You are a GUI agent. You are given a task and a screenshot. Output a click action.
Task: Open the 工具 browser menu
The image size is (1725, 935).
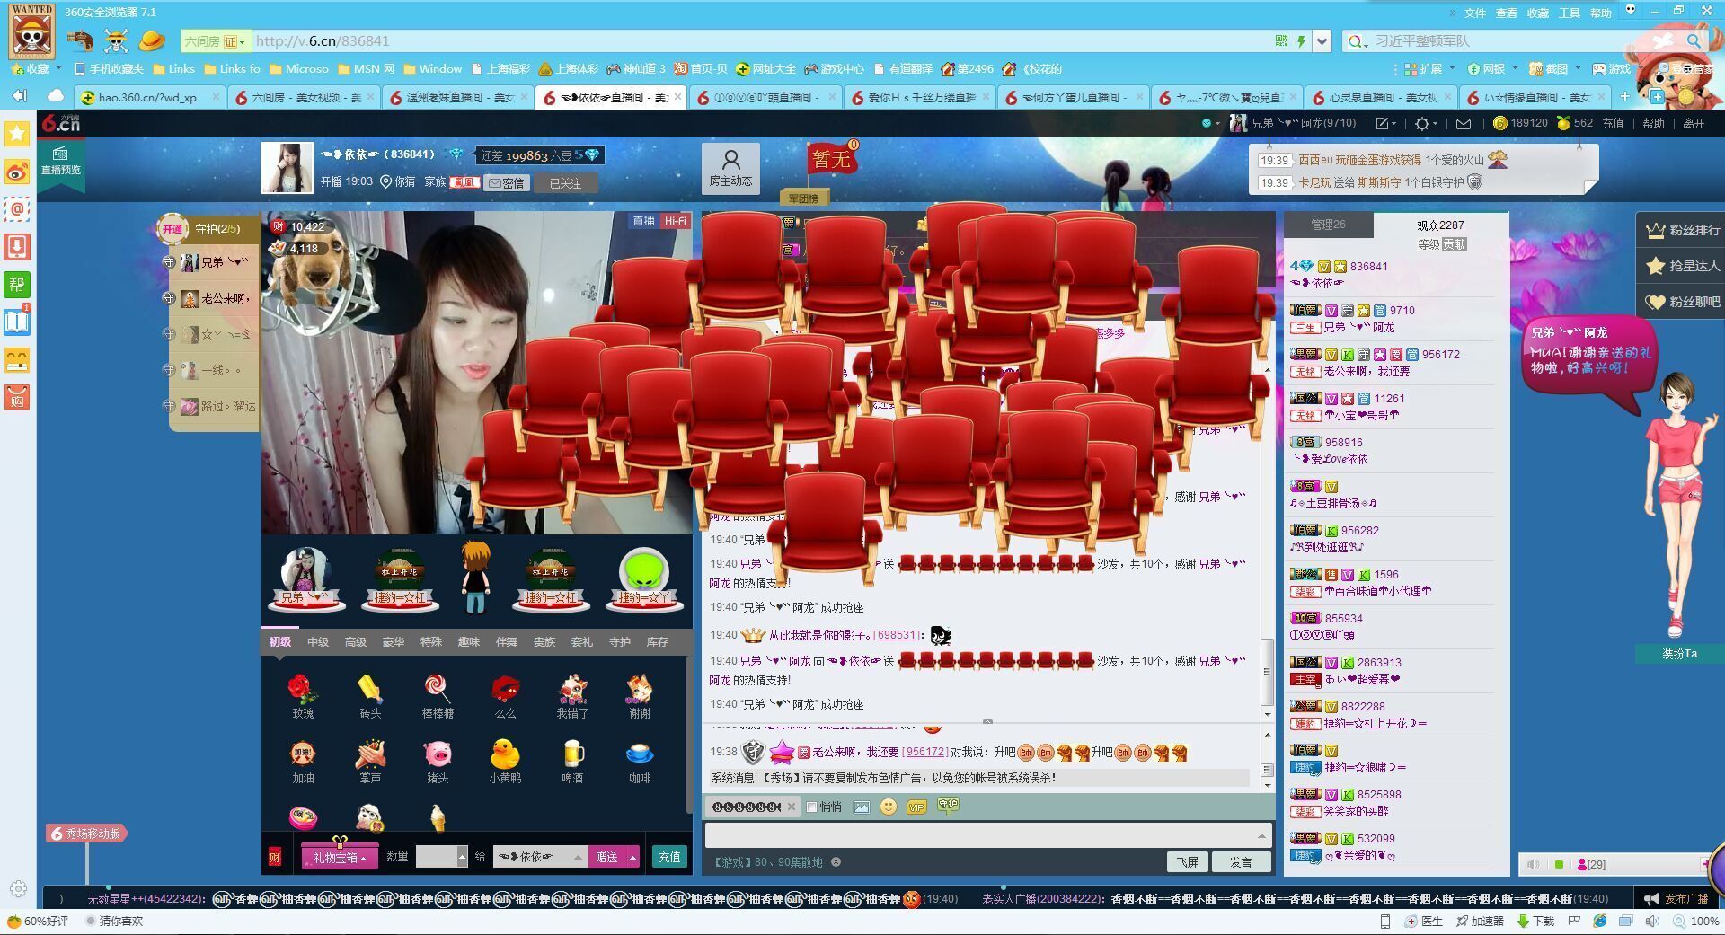click(x=1569, y=13)
